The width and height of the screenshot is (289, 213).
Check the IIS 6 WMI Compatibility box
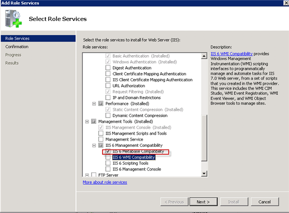click(108, 157)
